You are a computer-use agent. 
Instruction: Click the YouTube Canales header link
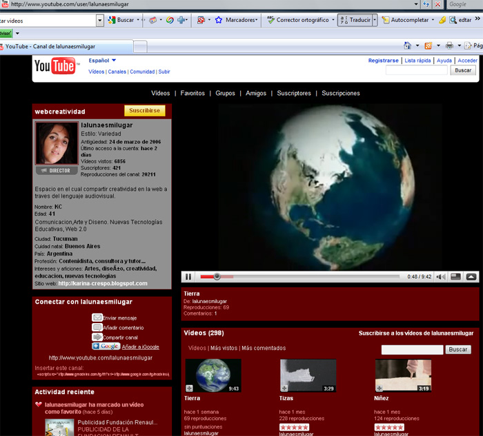(x=117, y=72)
